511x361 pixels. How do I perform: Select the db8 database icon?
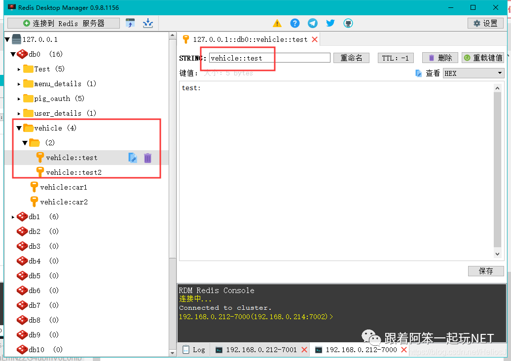tap(22, 320)
